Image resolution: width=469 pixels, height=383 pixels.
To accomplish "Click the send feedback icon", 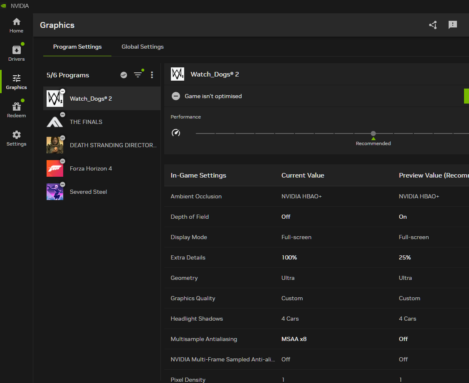I will click(452, 25).
